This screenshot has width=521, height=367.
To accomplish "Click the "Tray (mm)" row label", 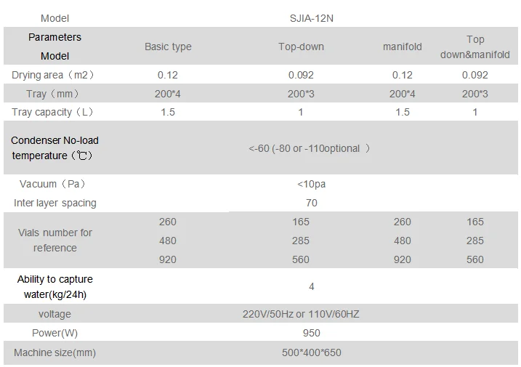I will tap(55, 94).
